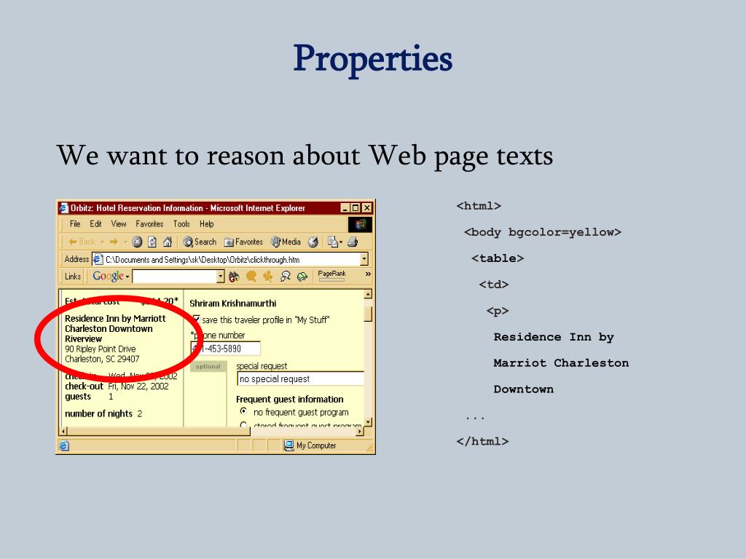Open the Tools menu

[x=181, y=224]
